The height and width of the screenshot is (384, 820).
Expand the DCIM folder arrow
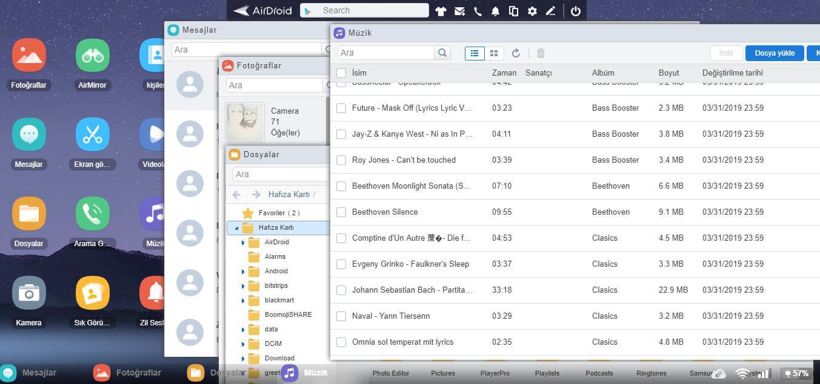pos(243,344)
